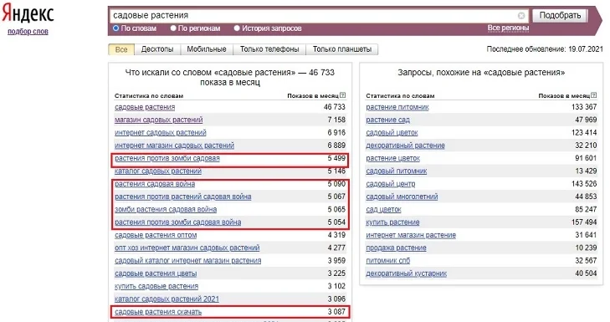The width and height of the screenshot is (610, 322).
Task: Open 'декоративный кустарник' similar query link
Action: tap(406, 273)
